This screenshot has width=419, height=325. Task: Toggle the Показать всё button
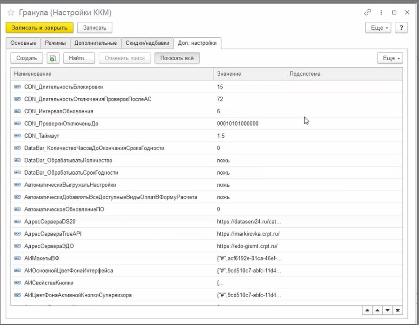pos(177,58)
